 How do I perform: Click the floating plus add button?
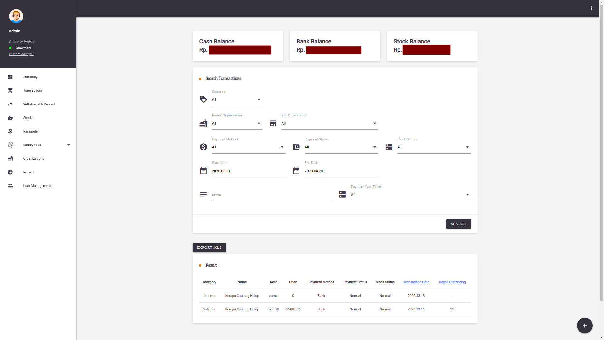[584, 326]
